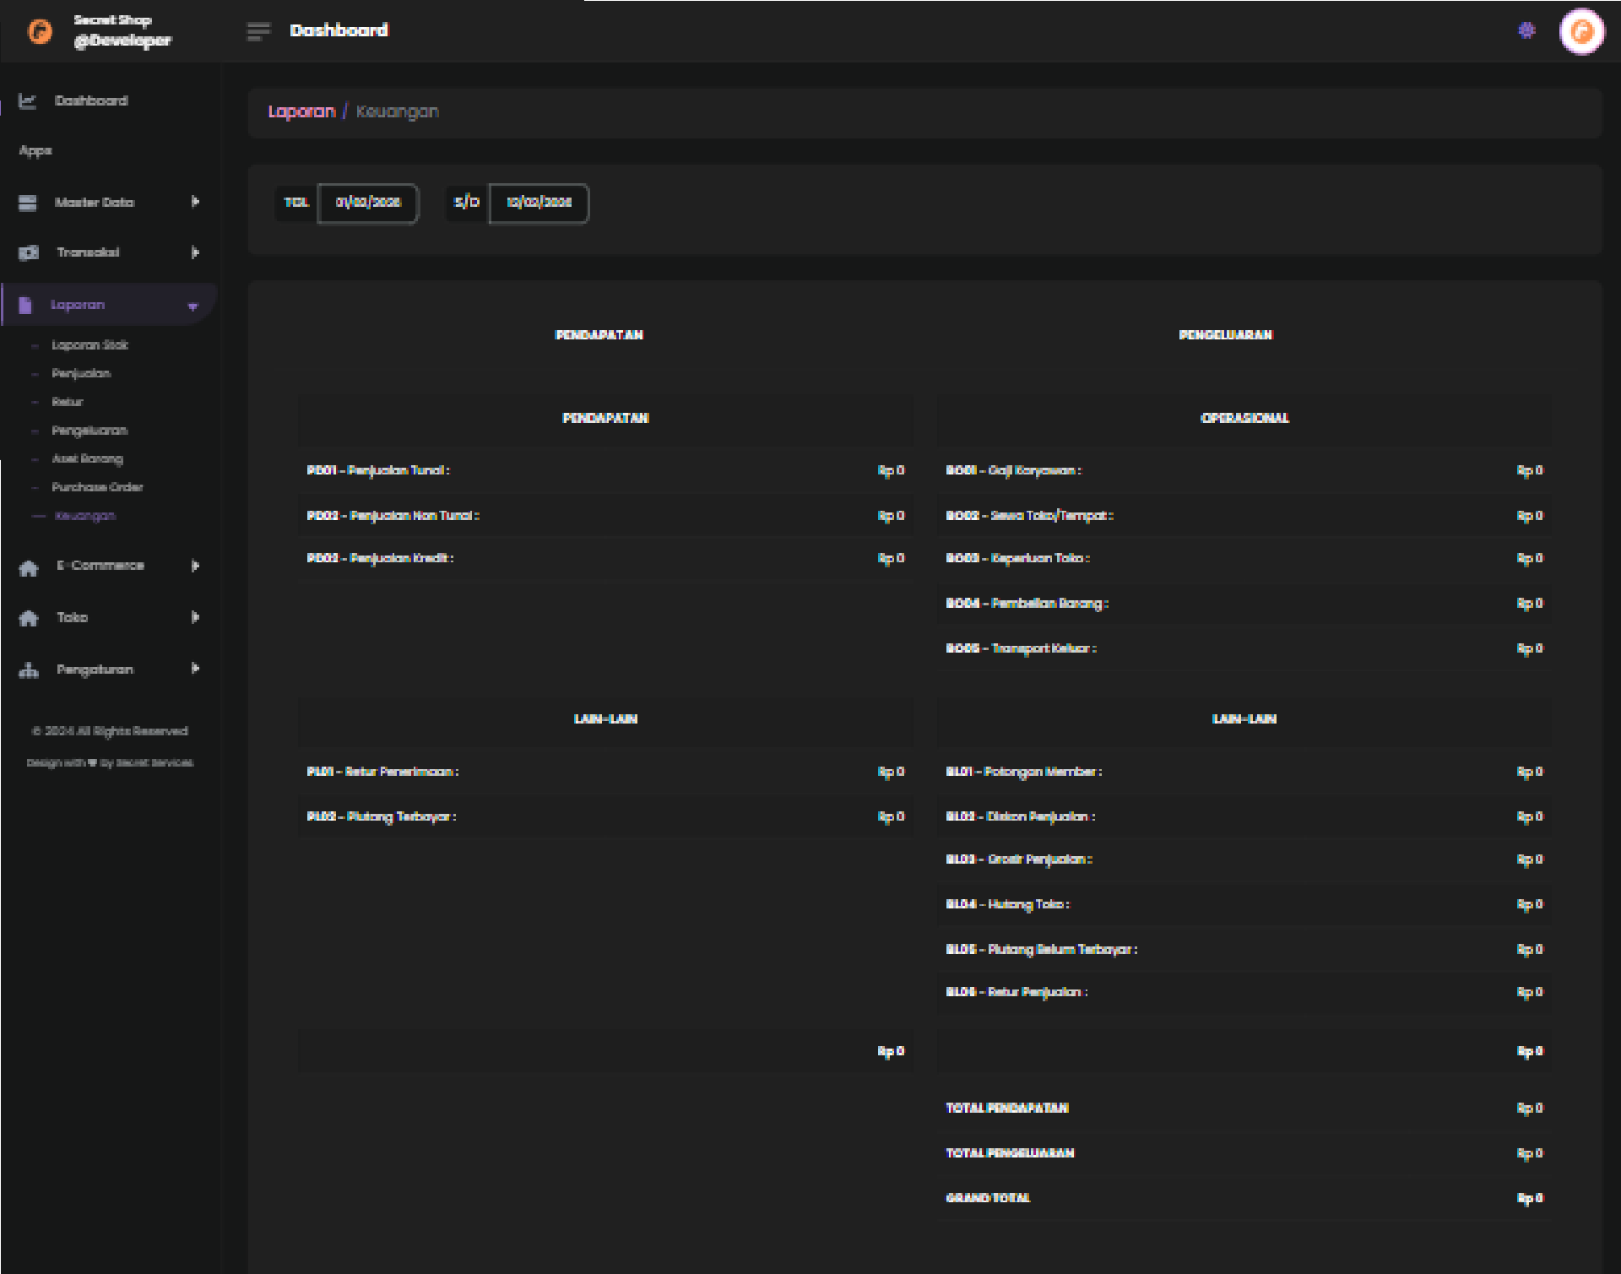Image resolution: width=1621 pixels, height=1274 pixels.
Task: Click the purple settings gear icon
Action: pyautogui.click(x=1526, y=31)
